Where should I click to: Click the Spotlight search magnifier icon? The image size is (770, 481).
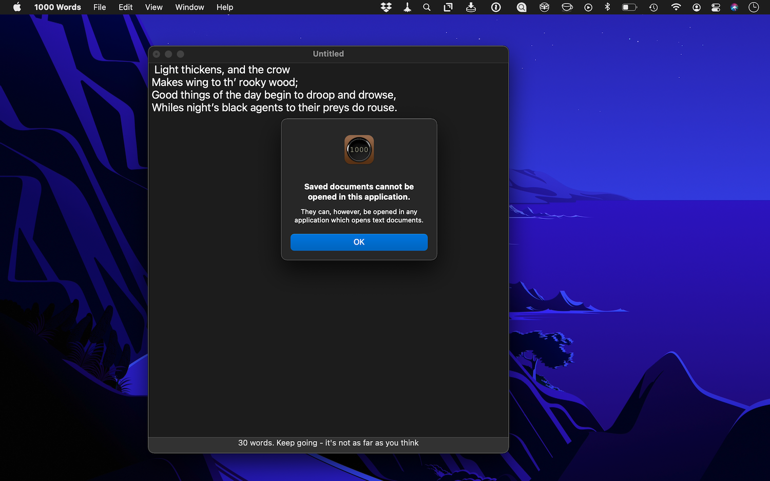pyautogui.click(x=427, y=7)
